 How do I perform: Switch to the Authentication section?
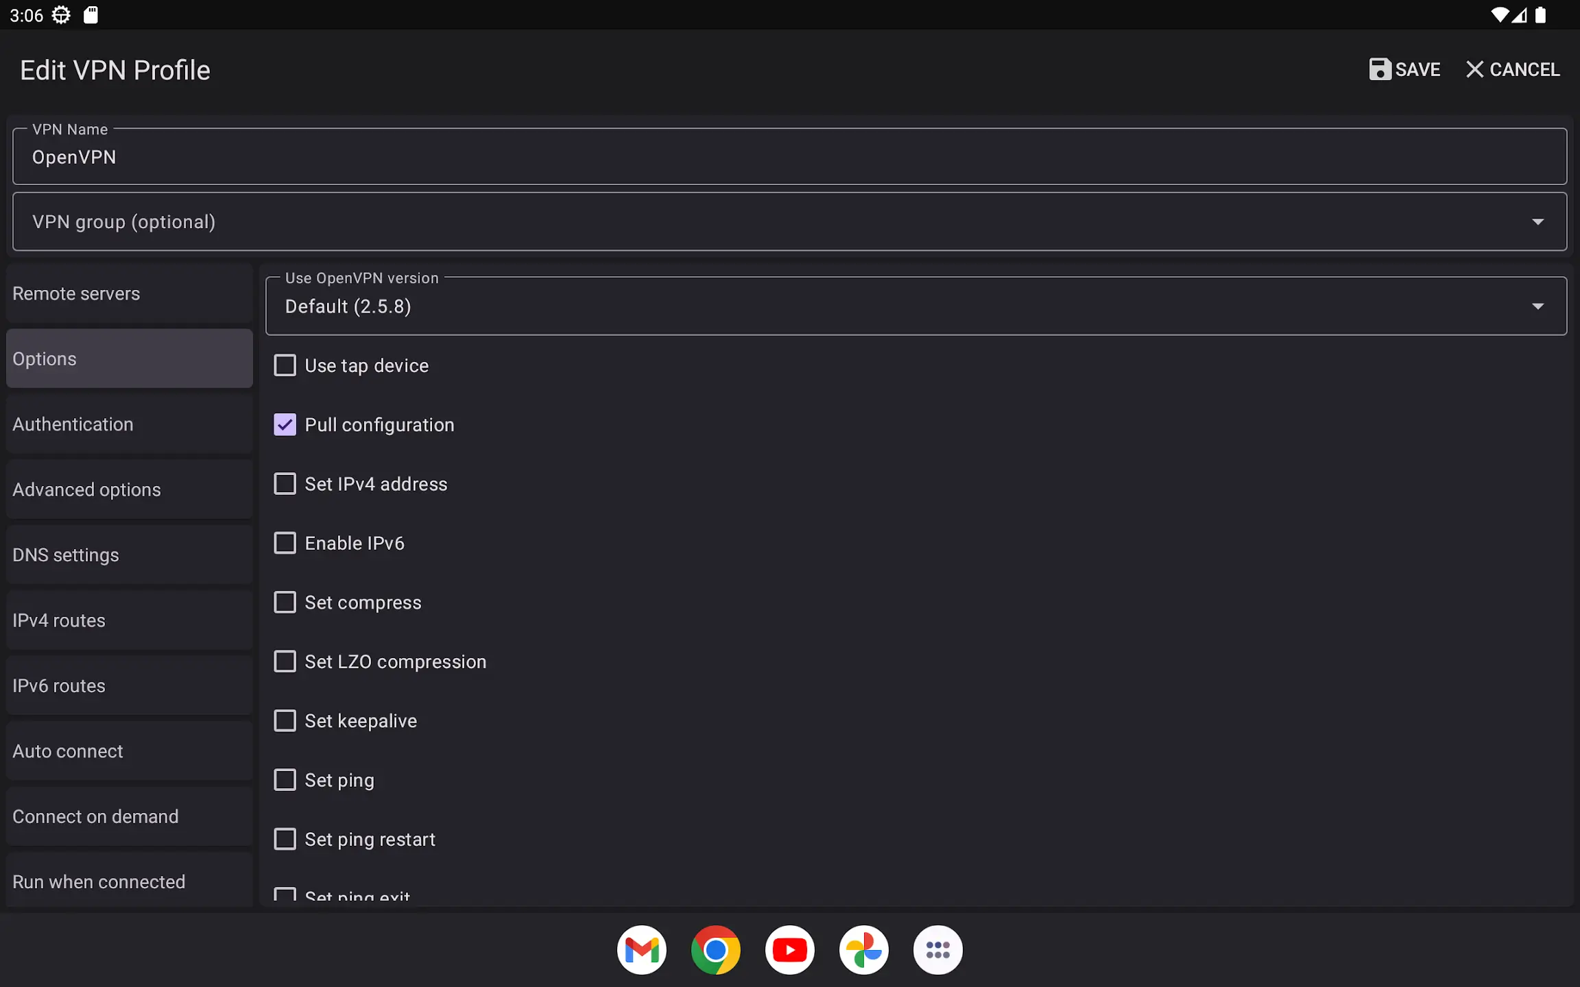click(129, 424)
